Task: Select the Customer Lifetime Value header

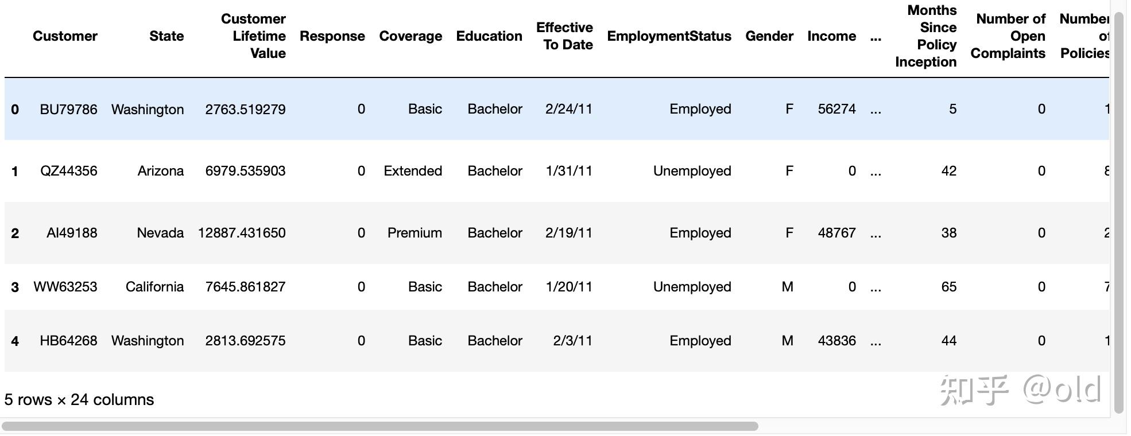Action: coord(253,36)
